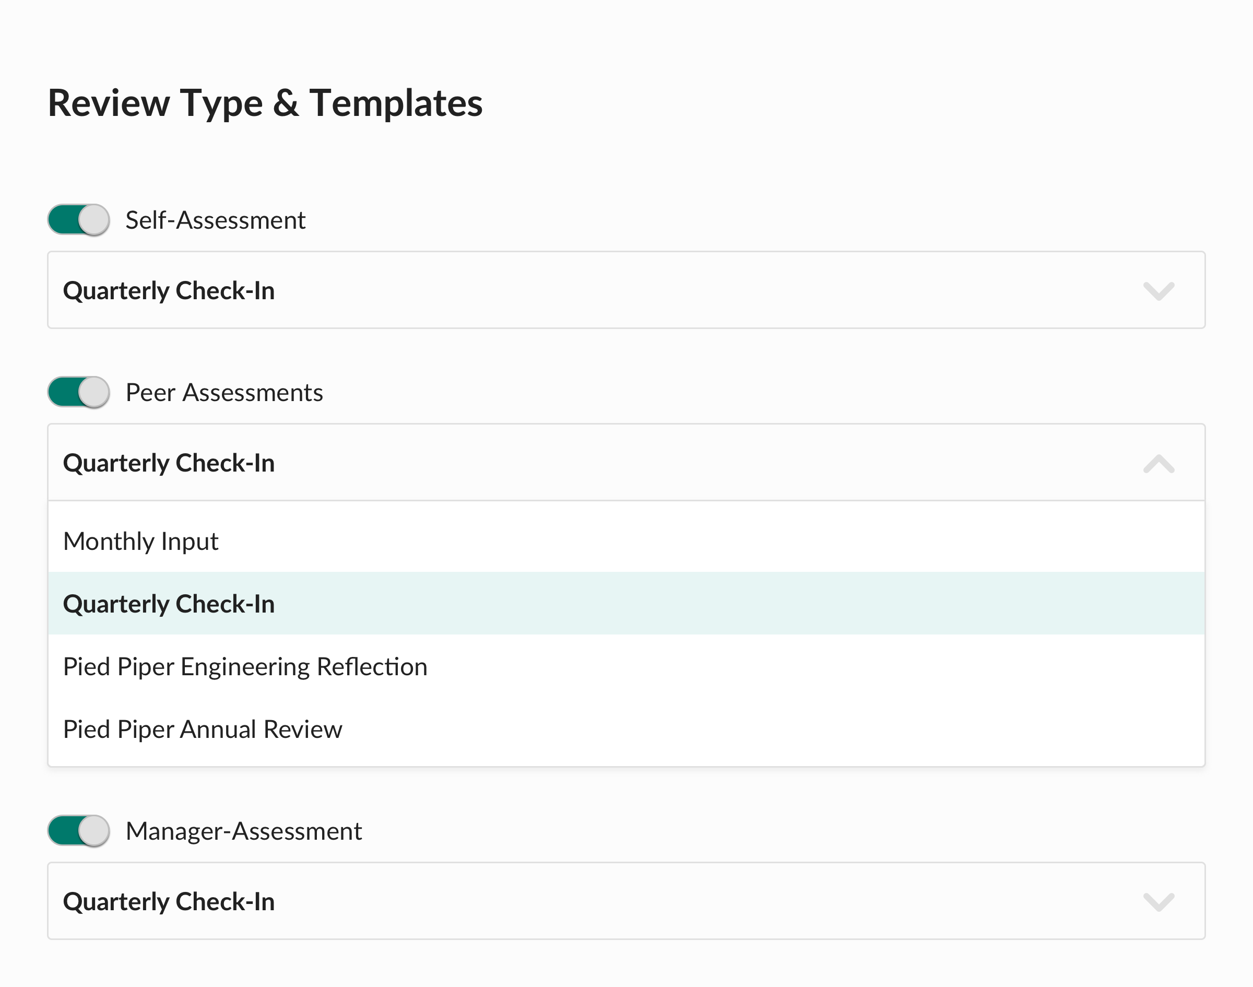Pick Pied Piper Engineering Reflection template
The image size is (1253, 987).
[x=245, y=667]
